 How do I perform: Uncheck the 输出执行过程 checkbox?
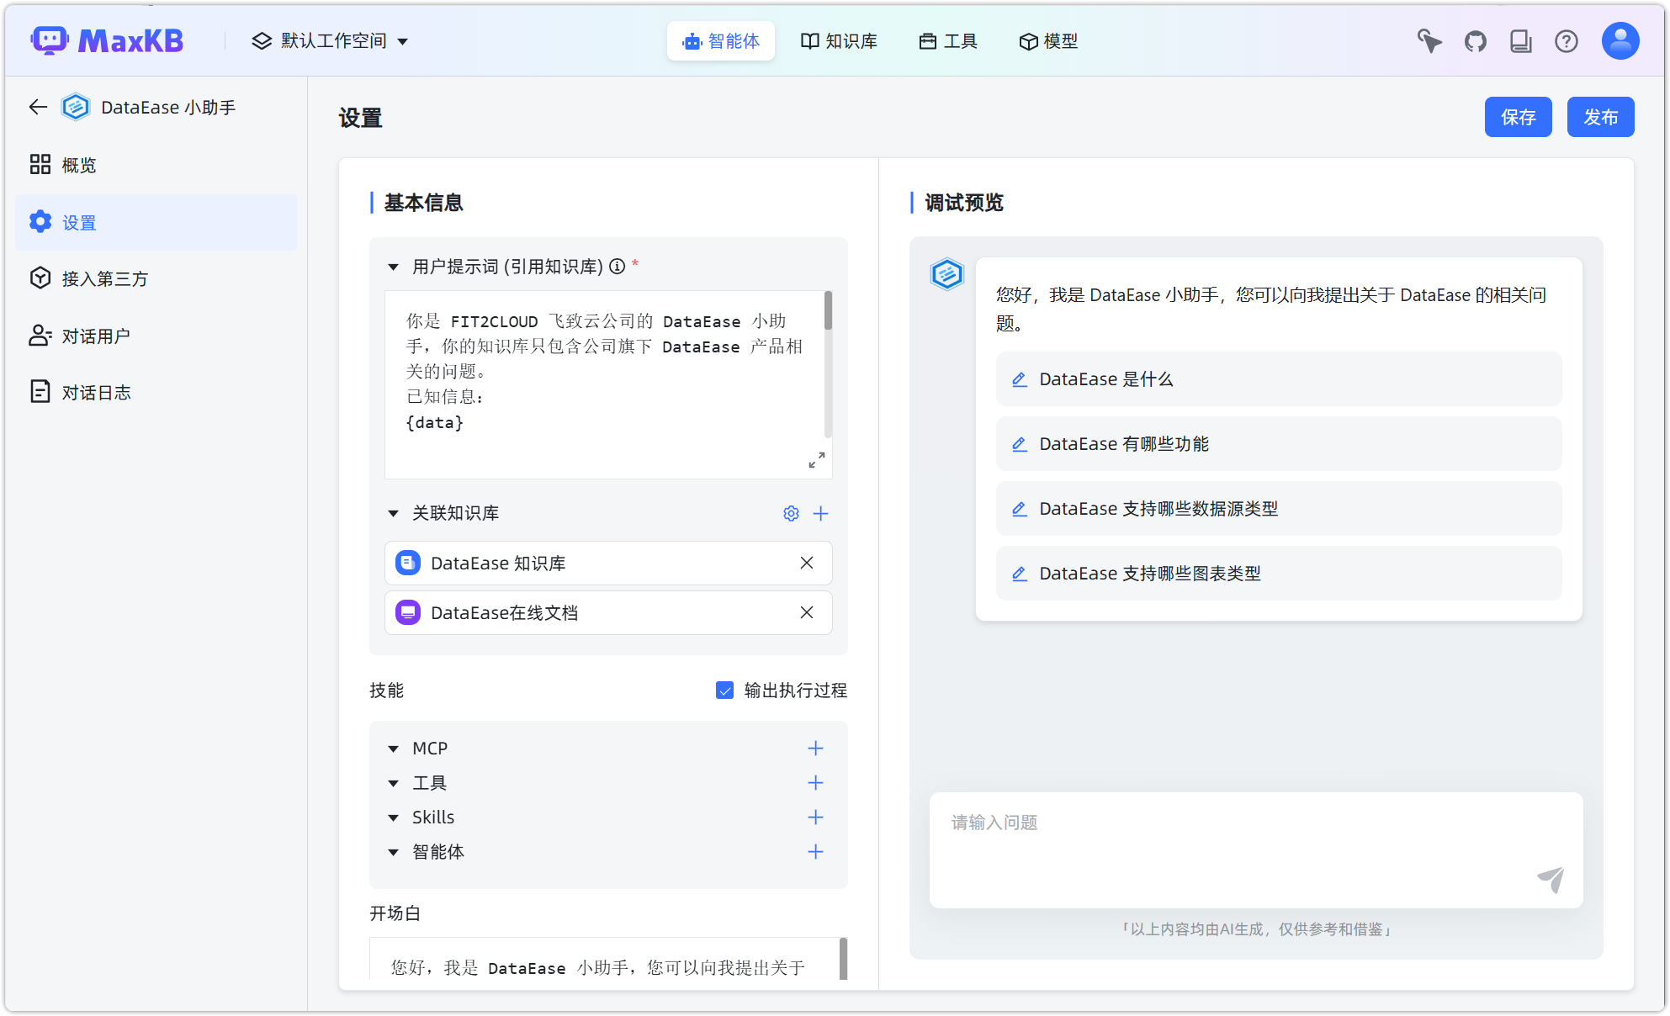coord(724,690)
